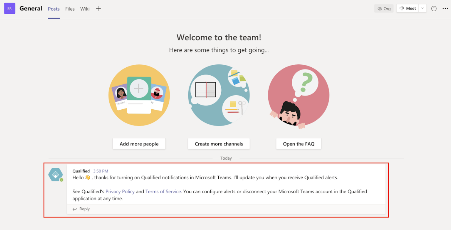451x230 pixels.
Task: Open more options ellipsis menu
Action: (445, 9)
